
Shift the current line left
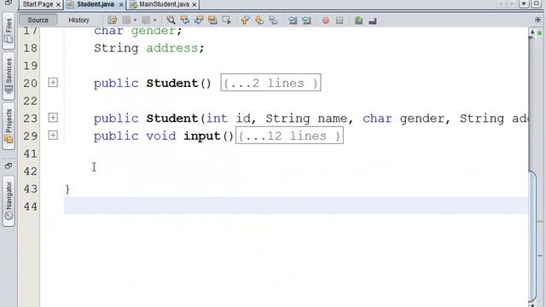coord(293,20)
